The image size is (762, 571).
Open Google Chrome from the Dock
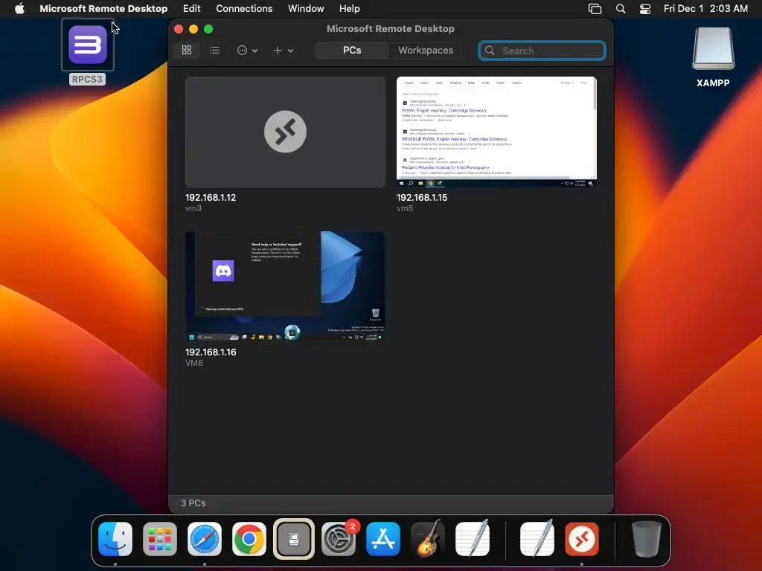coord(249,539)
